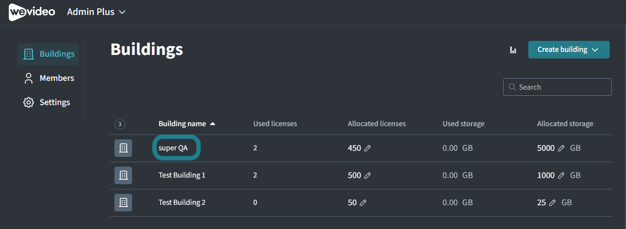Screen dimensions: 626x229
Task: Open the super QA building
Action: (173, 148)
